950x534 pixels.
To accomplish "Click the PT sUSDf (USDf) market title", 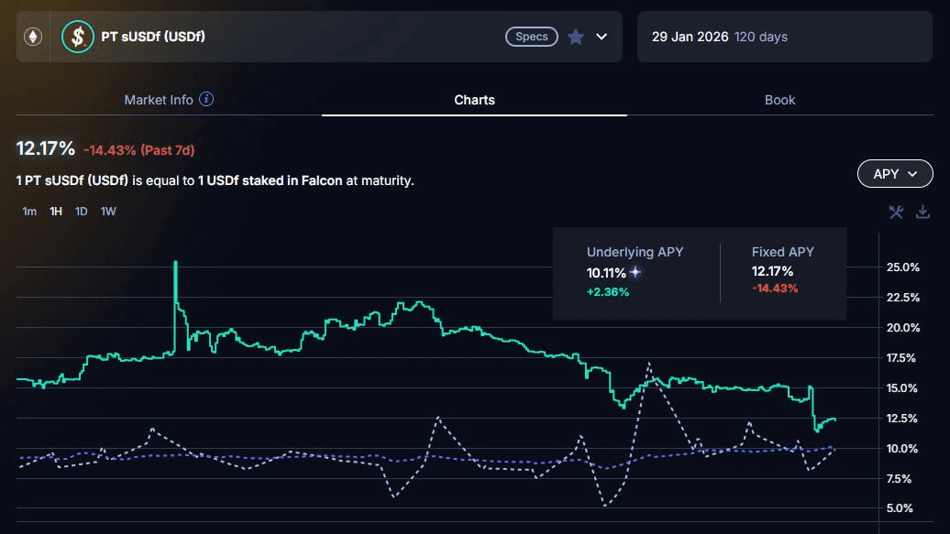I will pos(153,37).
